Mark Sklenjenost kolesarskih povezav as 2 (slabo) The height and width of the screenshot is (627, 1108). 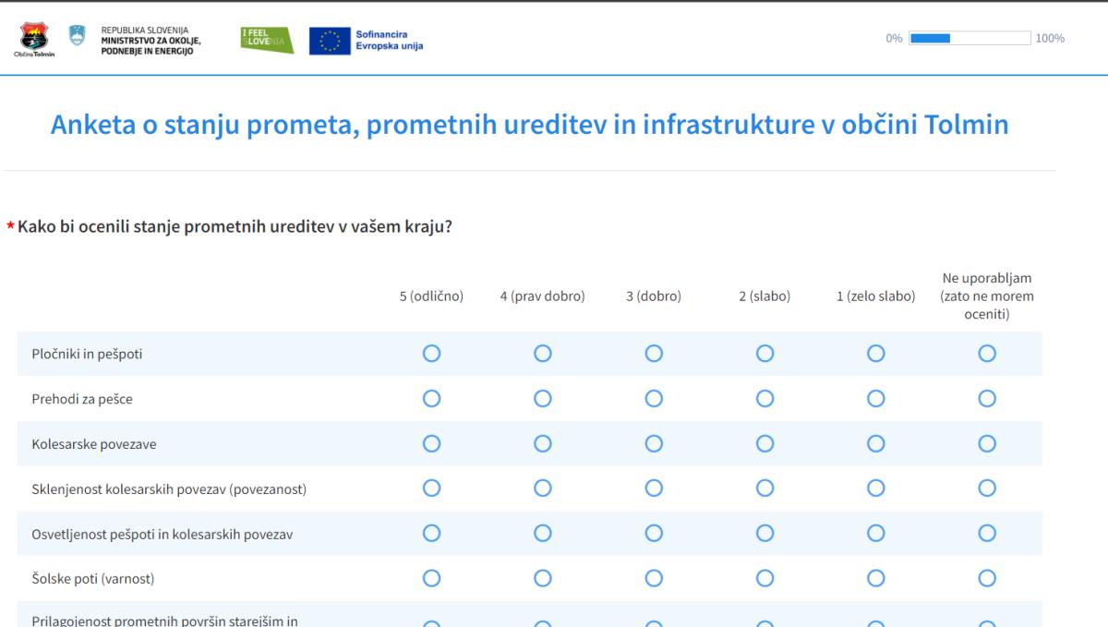click(765, 488)
